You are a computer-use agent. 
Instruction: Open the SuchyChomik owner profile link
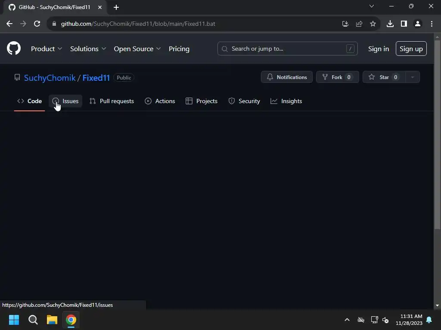coord(50,78)
